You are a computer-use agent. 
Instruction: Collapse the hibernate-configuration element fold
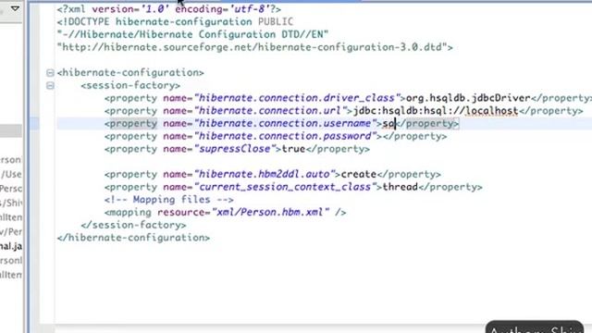[50, 72]
